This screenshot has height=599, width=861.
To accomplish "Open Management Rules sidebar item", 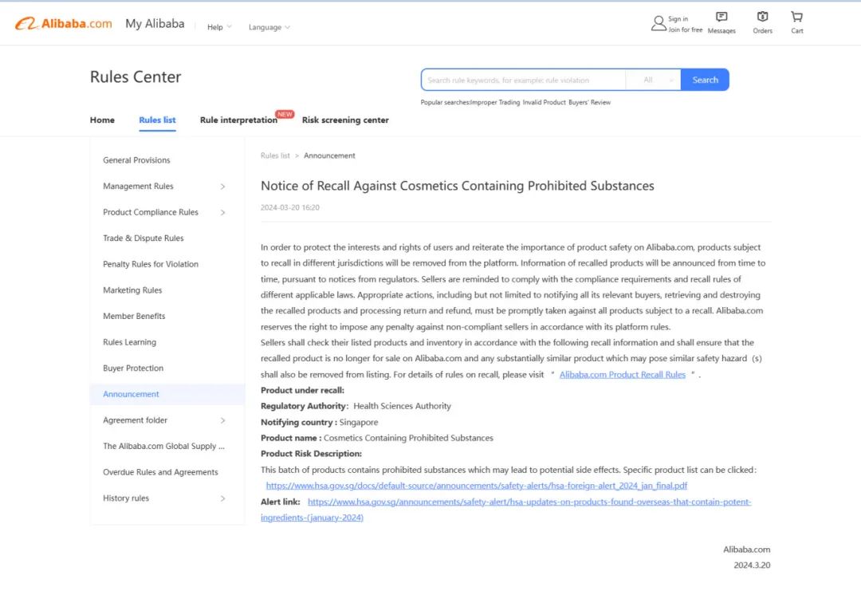I will [138, 187].
